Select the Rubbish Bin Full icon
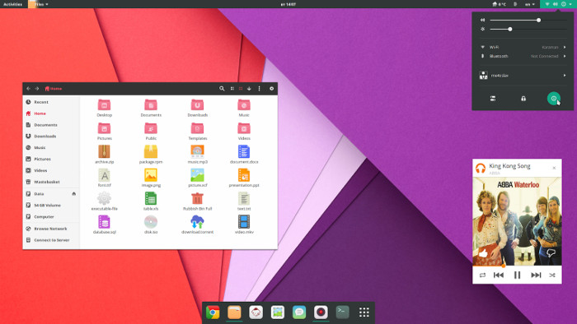Viewport: 577px width, 324px height. pos(197,198)
